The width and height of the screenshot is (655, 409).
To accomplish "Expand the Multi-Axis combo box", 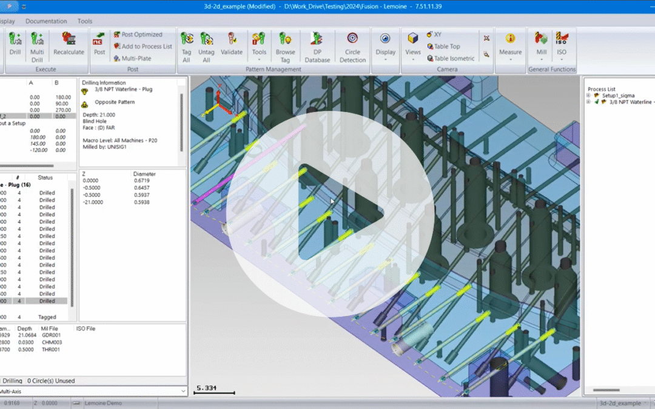I will (x=183, y=392).
